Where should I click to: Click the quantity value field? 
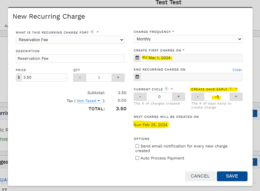tap(99, 78)
